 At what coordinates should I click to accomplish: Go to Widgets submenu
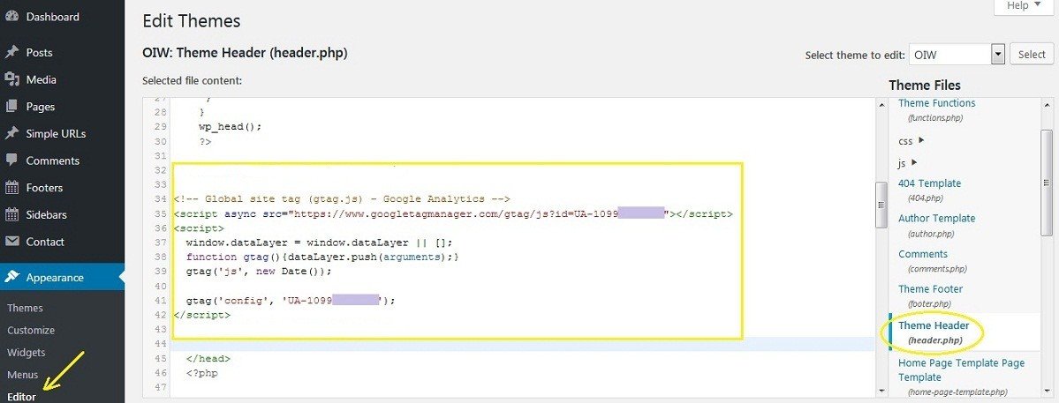point(26,353)
